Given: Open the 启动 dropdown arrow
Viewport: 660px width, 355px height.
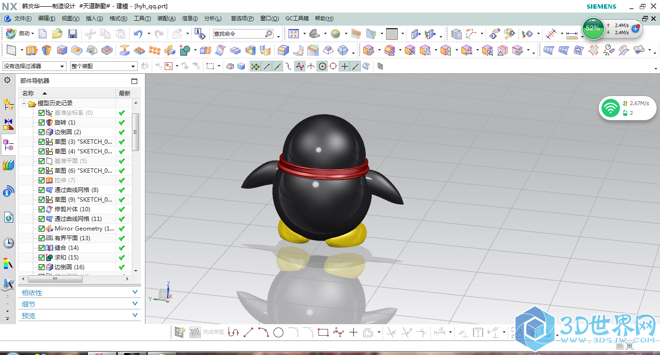Looking at the screenshot, I should coord(33,34).
